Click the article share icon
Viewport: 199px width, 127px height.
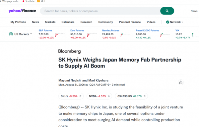coord(181,82)
